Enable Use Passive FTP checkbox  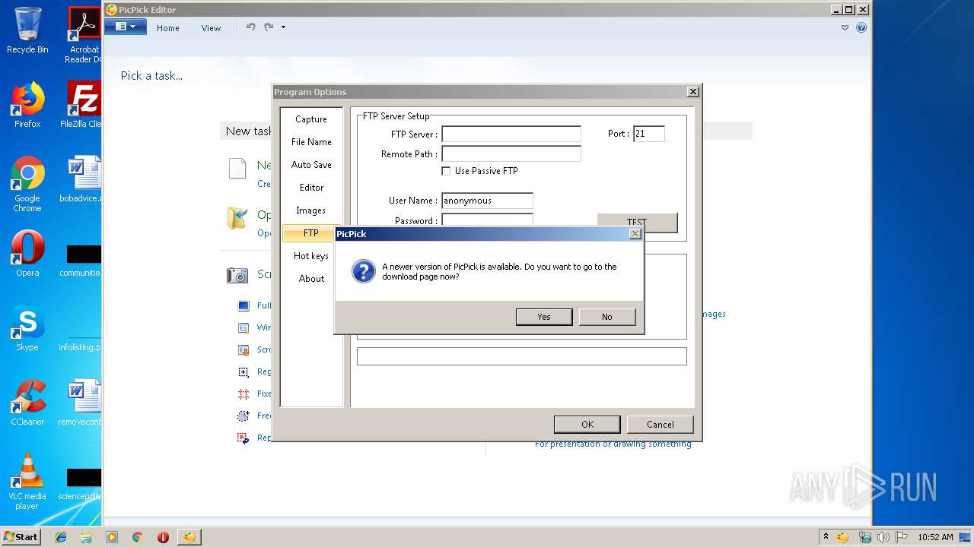(x=446, y=171)
